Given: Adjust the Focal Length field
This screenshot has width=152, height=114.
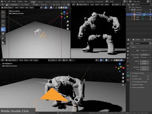Looking at the screenshot, I should [x=144, y=55].
